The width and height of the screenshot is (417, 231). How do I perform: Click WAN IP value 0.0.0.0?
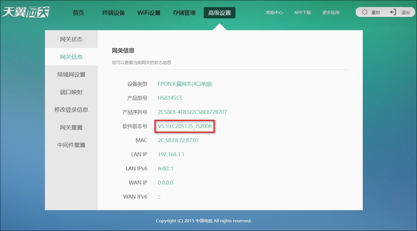pyautogui.click(x=165, y=183)
